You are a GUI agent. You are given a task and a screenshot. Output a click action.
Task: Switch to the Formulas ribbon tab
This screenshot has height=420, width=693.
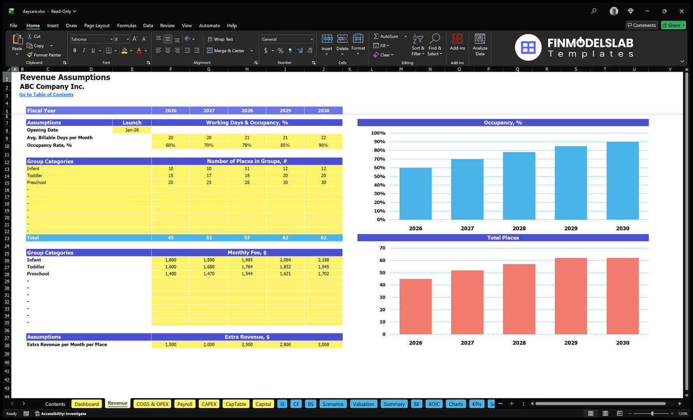pos(127,25)
